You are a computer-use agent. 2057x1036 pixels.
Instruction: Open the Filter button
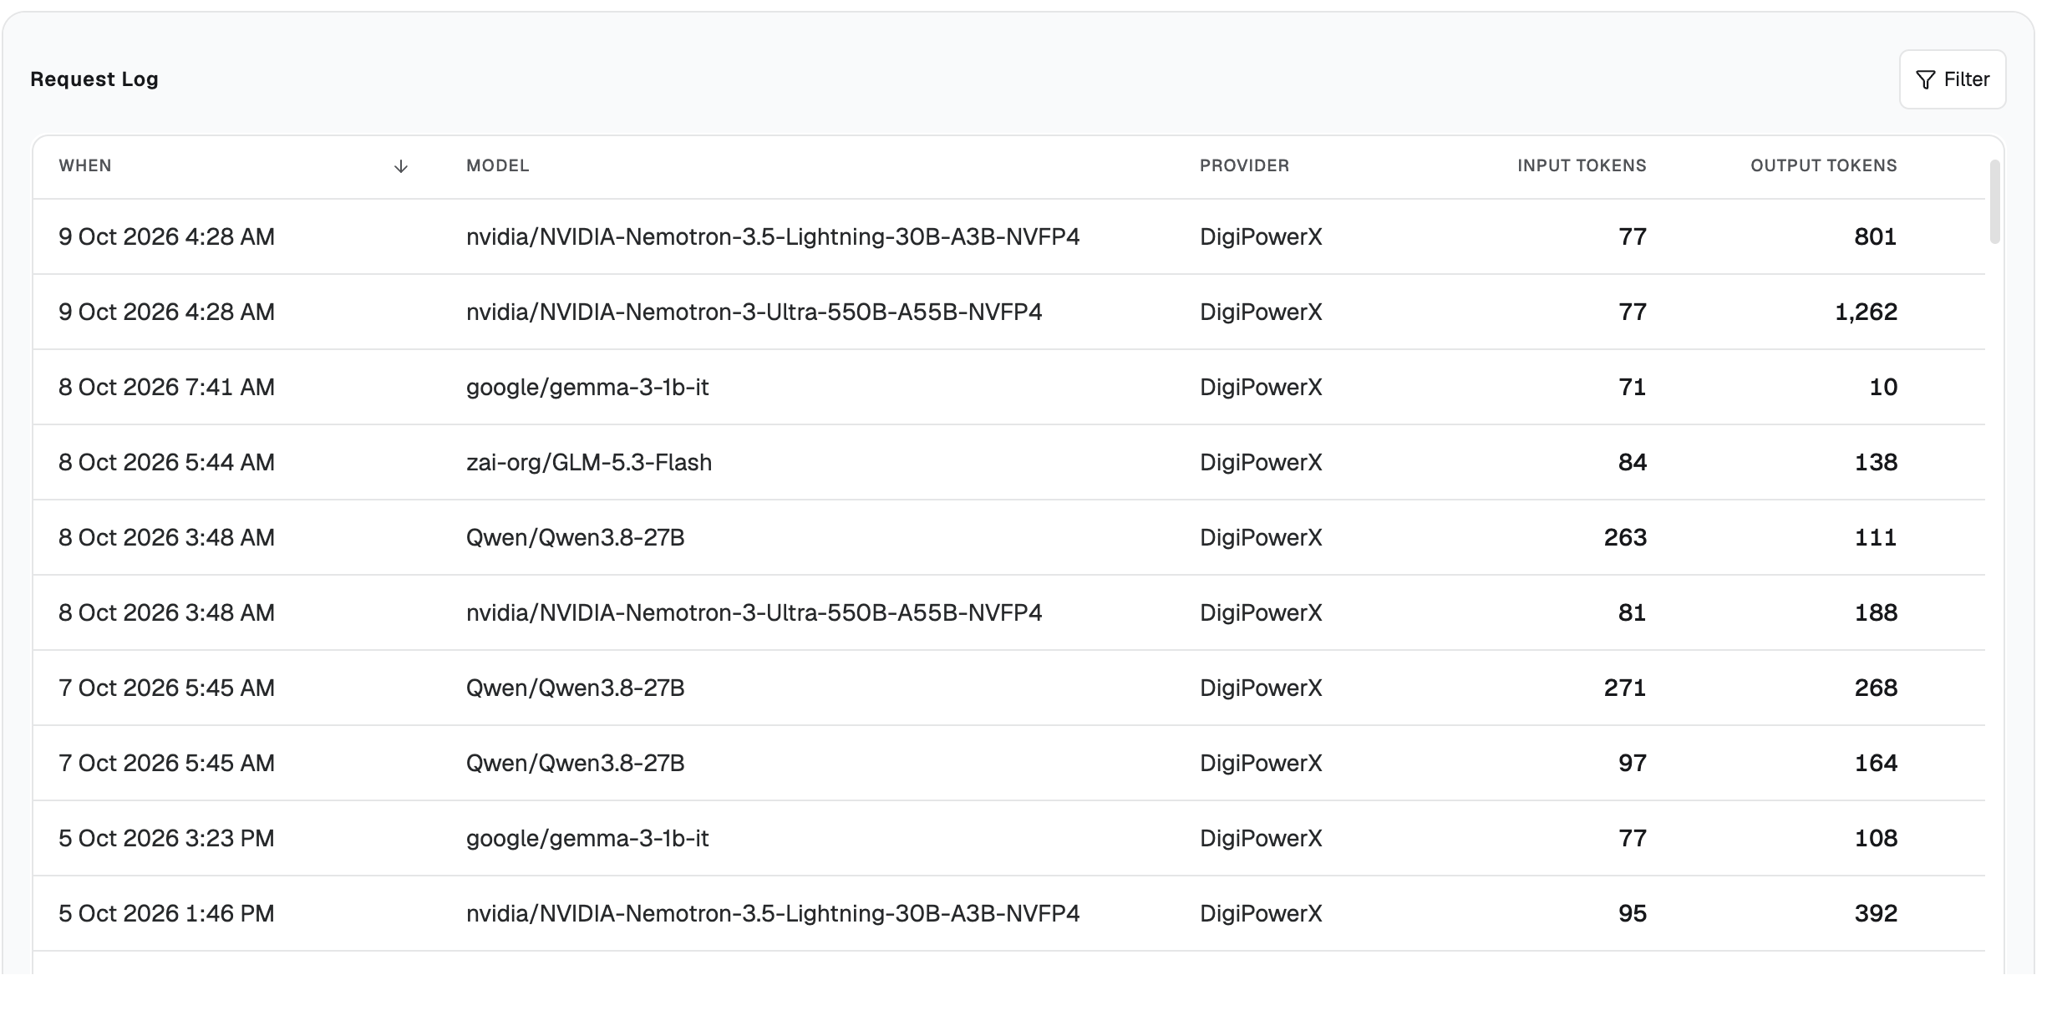(x=1953, y=79)
